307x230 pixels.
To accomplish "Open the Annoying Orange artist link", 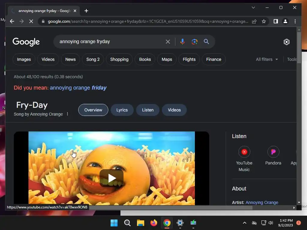I will [262, 202].
